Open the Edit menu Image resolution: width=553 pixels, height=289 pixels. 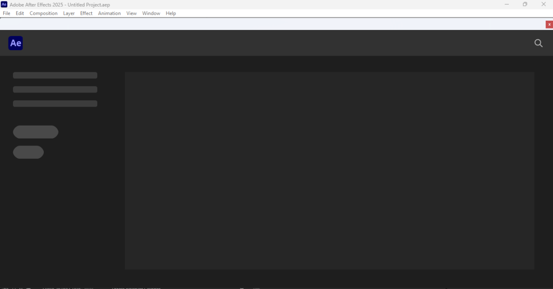click(x=20, y=13)
